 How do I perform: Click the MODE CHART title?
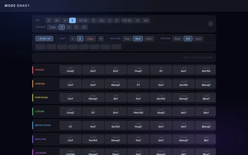point(17,6)
